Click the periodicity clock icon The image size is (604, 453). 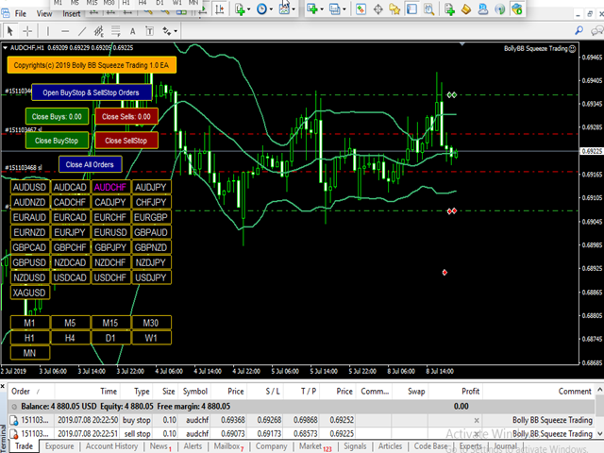(261, 9)
